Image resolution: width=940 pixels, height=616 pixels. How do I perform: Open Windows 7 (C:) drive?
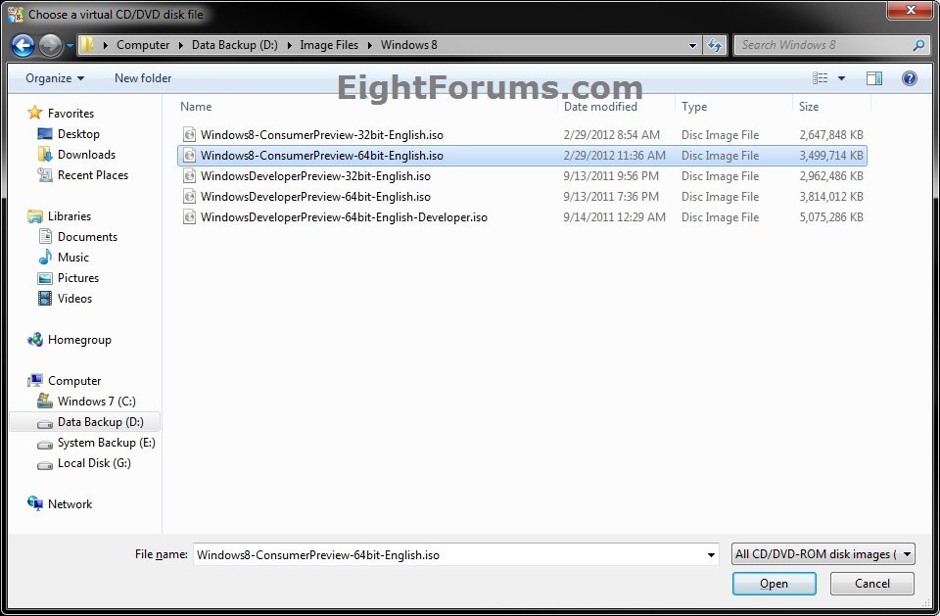point(97,402)
